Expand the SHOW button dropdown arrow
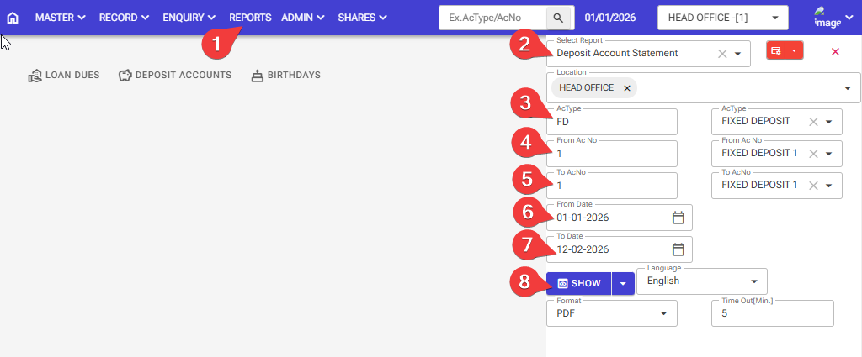862x357 pixels. click(x=622, y=284)
